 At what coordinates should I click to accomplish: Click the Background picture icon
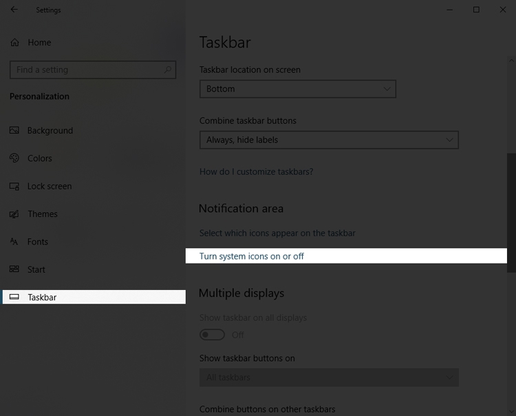pos(14,130)
